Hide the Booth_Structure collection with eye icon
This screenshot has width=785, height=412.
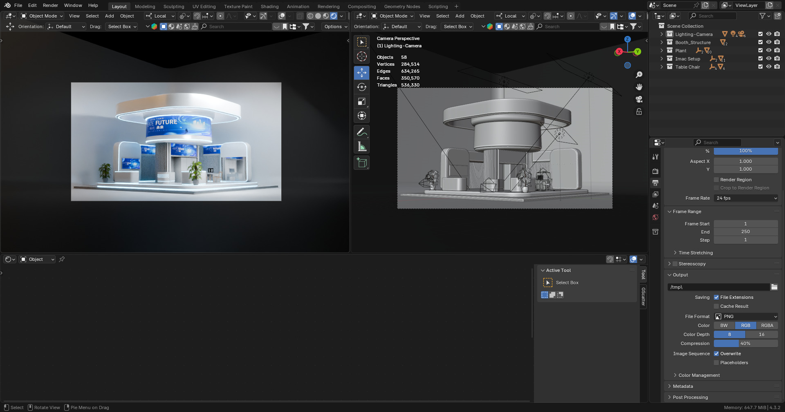pyautogui.click(x=769, y=42)
